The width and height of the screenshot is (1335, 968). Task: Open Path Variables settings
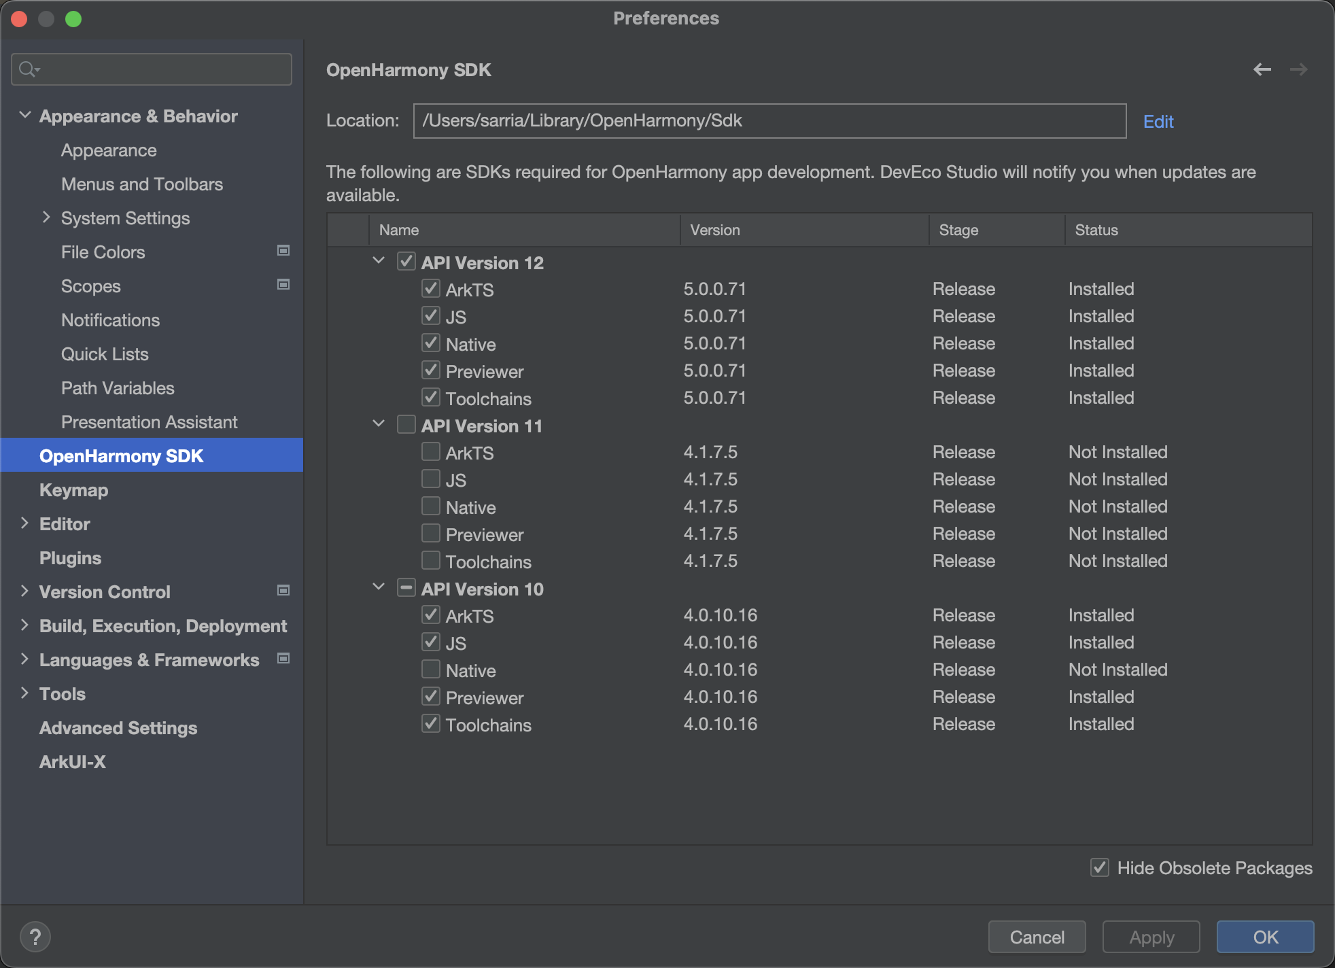click(118, 388)
